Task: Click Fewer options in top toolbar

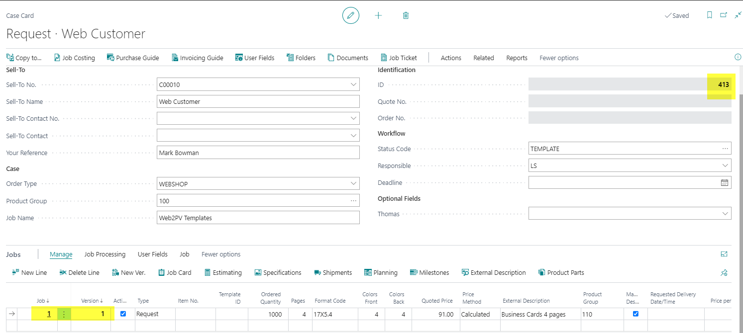Action: [559, 58]
